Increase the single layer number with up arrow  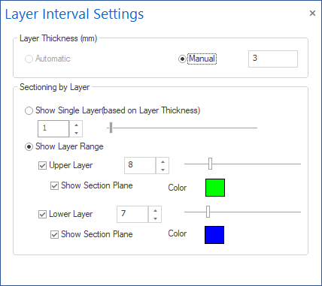tap(76, 125)
